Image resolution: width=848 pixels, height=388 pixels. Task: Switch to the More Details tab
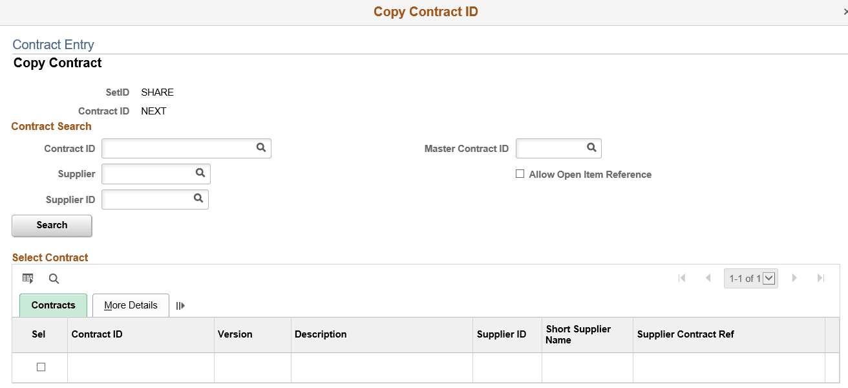tap(130, 305)
